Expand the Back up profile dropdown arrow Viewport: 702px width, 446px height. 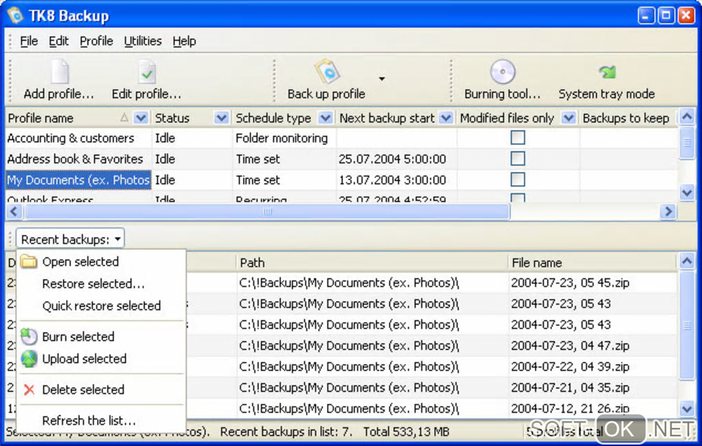382,79
